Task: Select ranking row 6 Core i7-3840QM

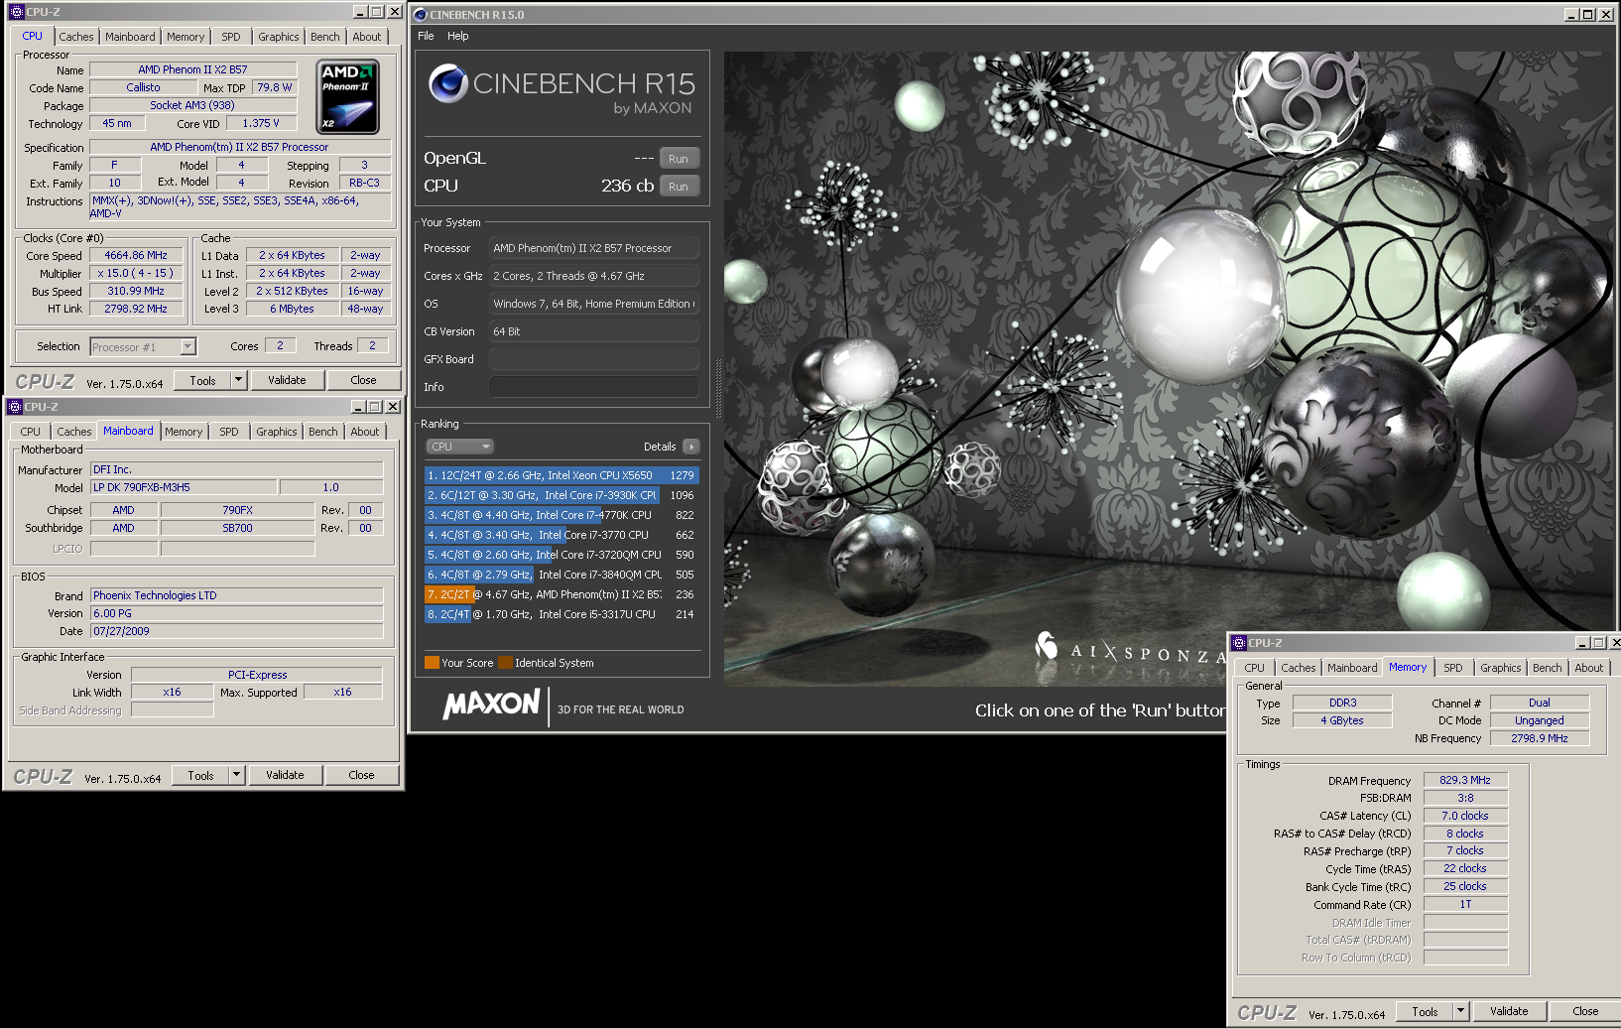Action: click(x=561, y=575)
